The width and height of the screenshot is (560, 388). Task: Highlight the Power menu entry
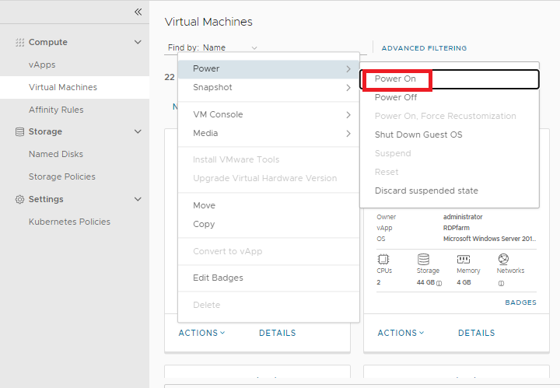268,69
